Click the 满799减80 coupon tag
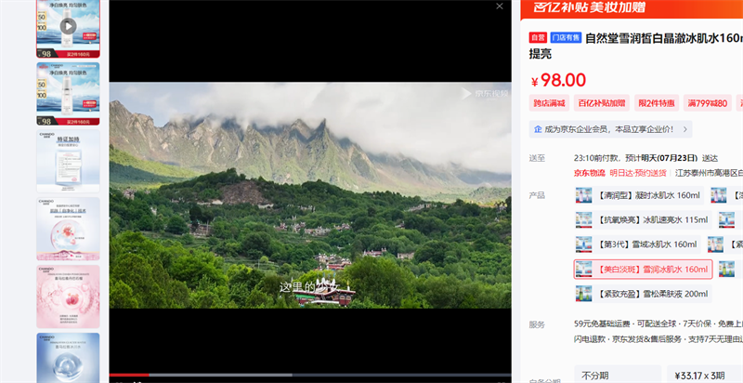The image size is (743, 383). [708, 103]
